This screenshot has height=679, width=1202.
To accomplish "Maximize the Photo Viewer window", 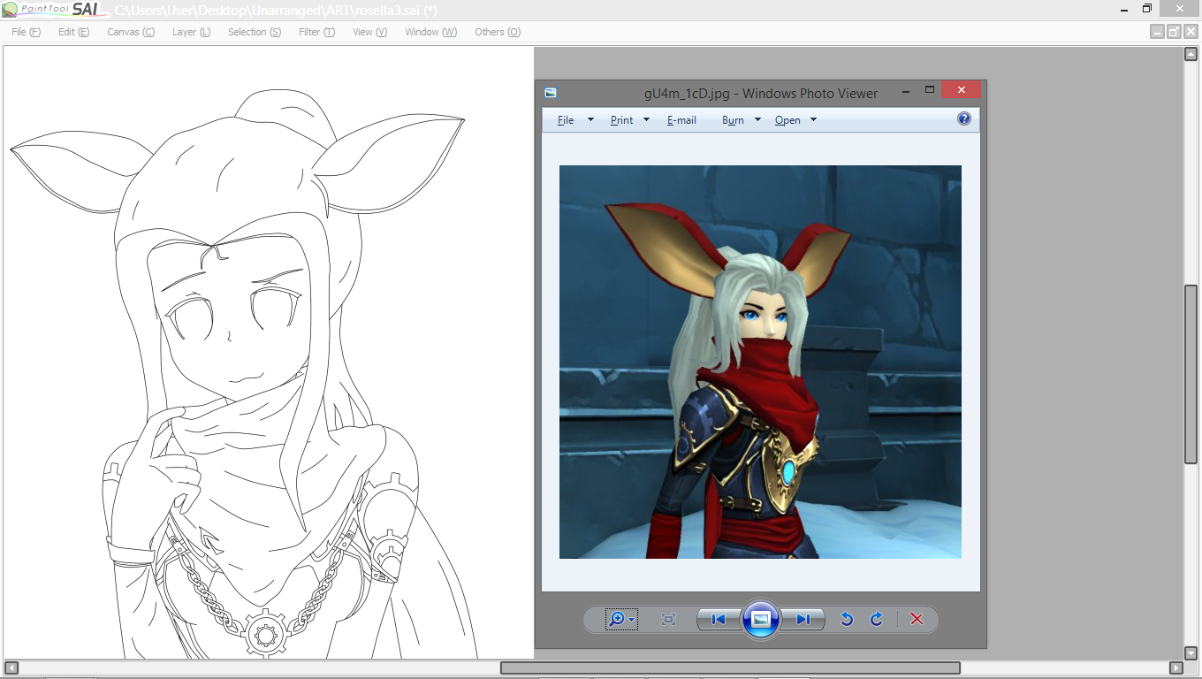I will click(930, 90).
